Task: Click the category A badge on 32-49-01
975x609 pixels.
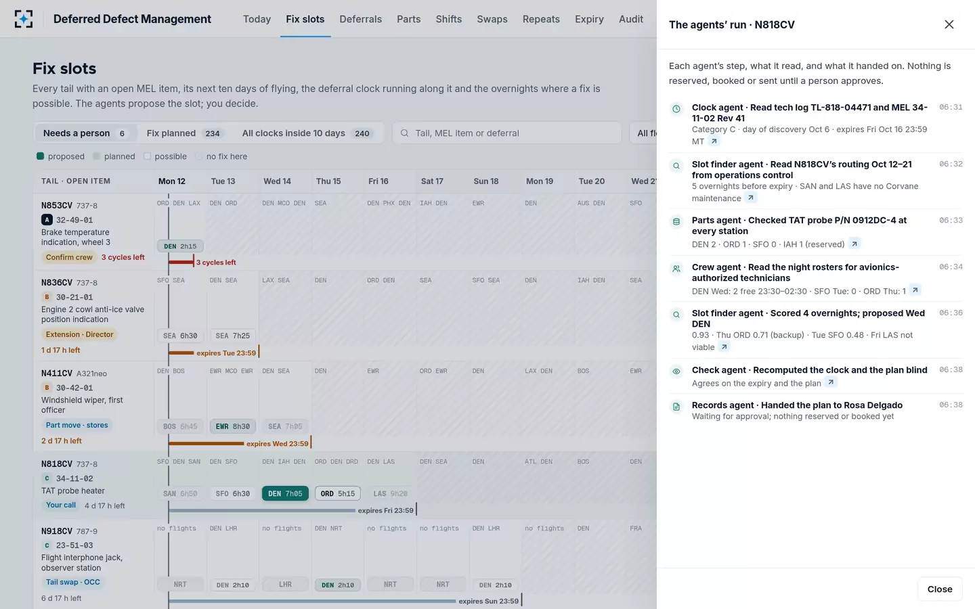Action: [x=47, y=220]
